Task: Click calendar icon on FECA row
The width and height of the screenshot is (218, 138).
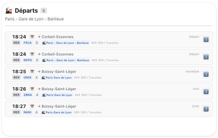Action: (32, 37)
